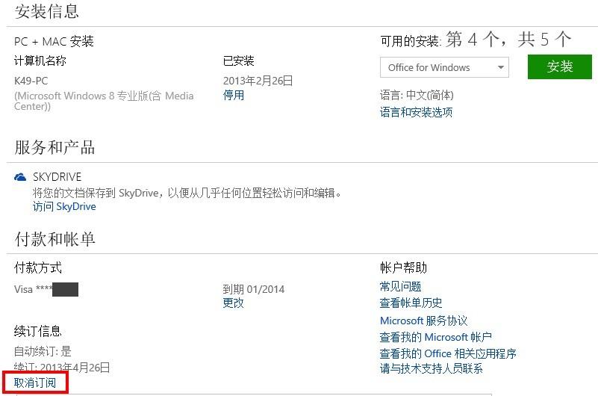The image size is (598, 396).
Task: Open the 查看帐单历史 link
Action: [411, 303]
